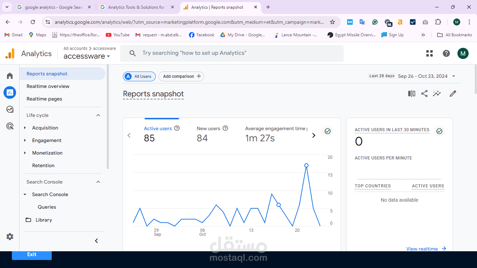Open new browser tab plus button
This screenshot has width=477, height=268.
coord(268,7)
